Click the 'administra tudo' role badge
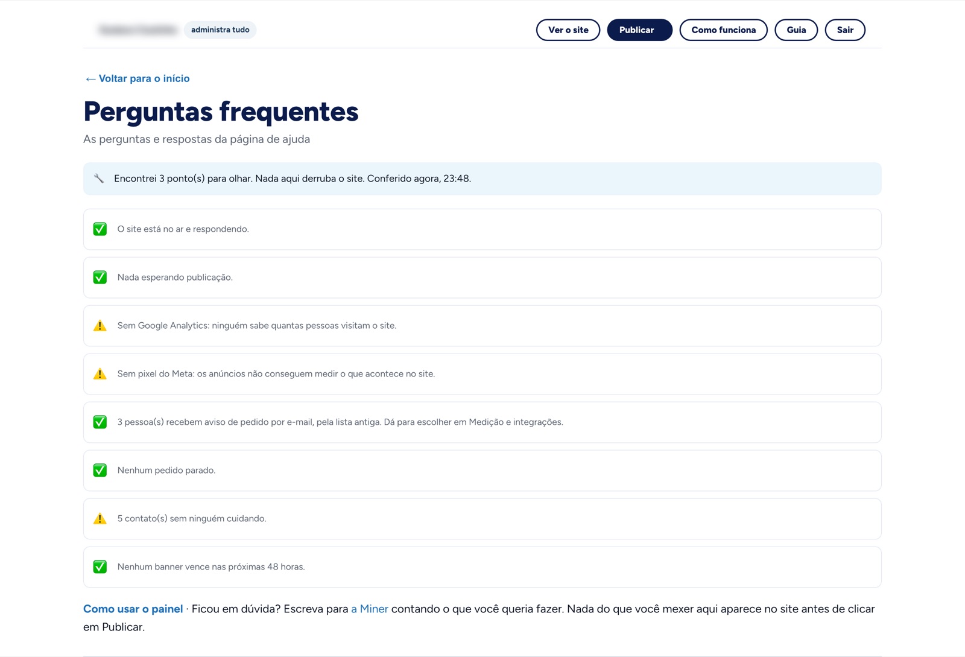The image size is (965, 657). point(220,30)
